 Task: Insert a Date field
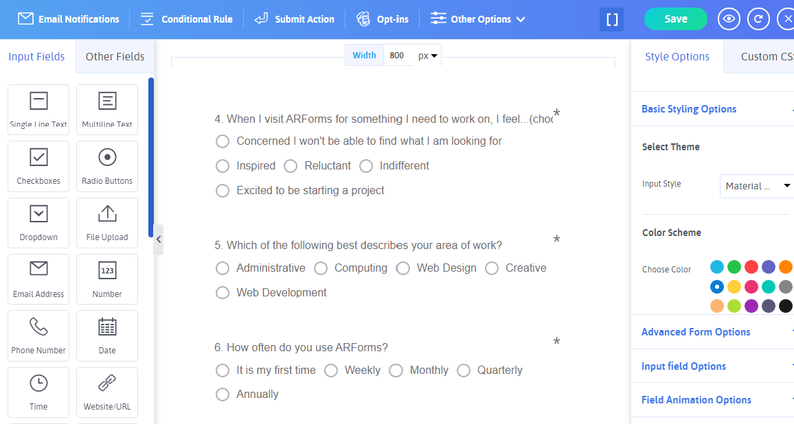pyautogui.click(x=107, y=335)
